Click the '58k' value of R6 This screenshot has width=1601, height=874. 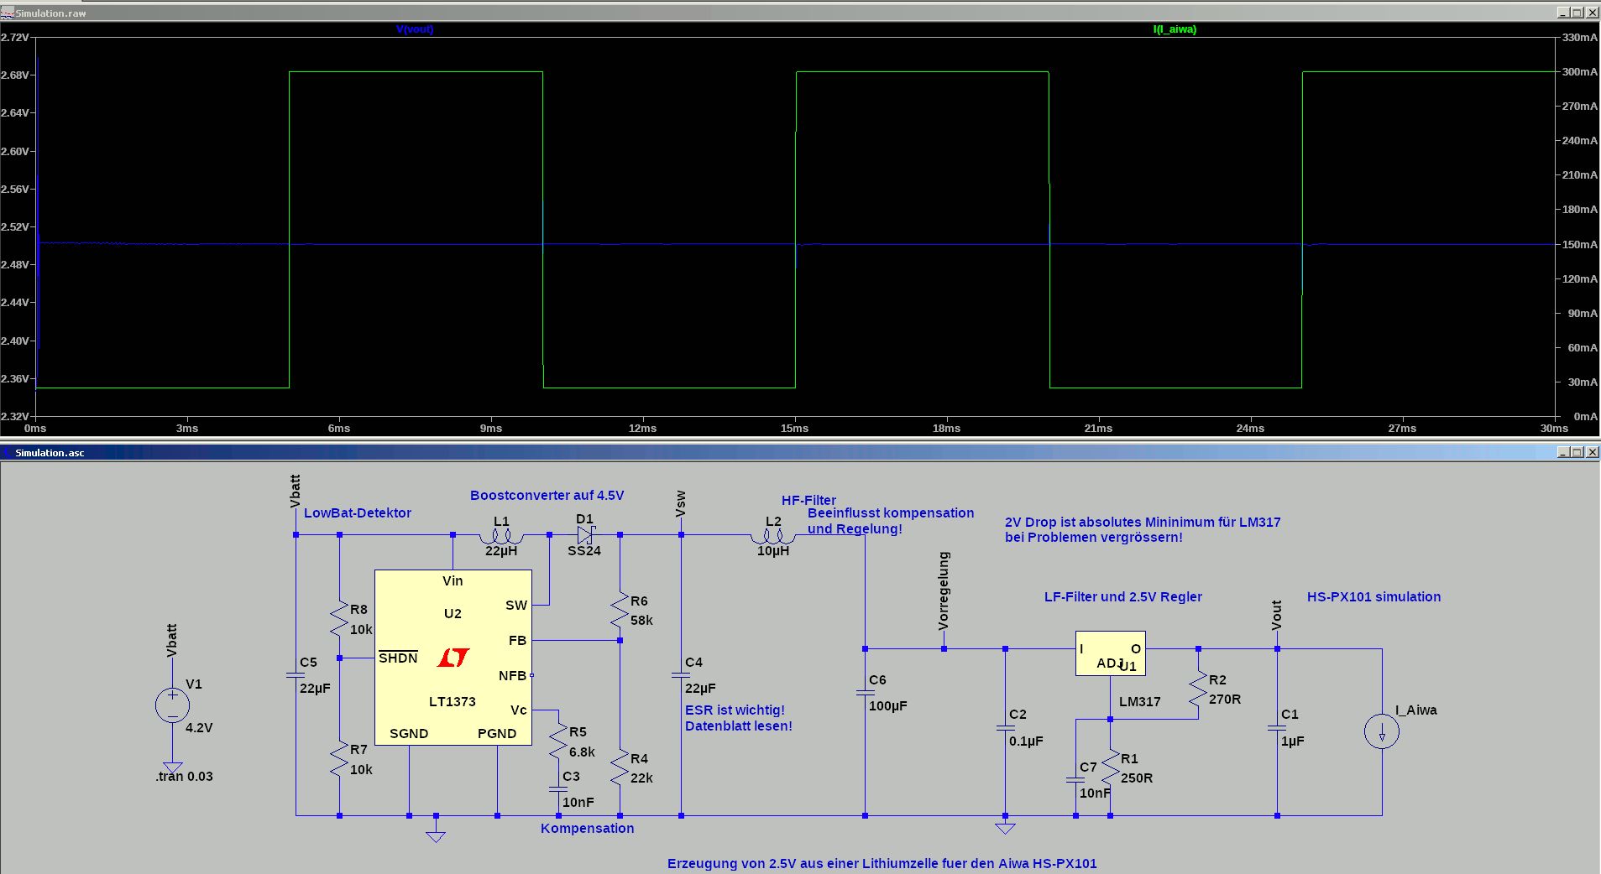641,621
